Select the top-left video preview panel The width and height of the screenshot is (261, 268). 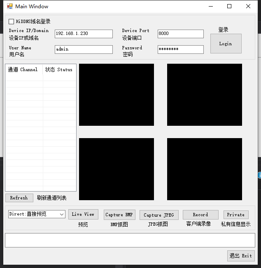tap(117, 95)
